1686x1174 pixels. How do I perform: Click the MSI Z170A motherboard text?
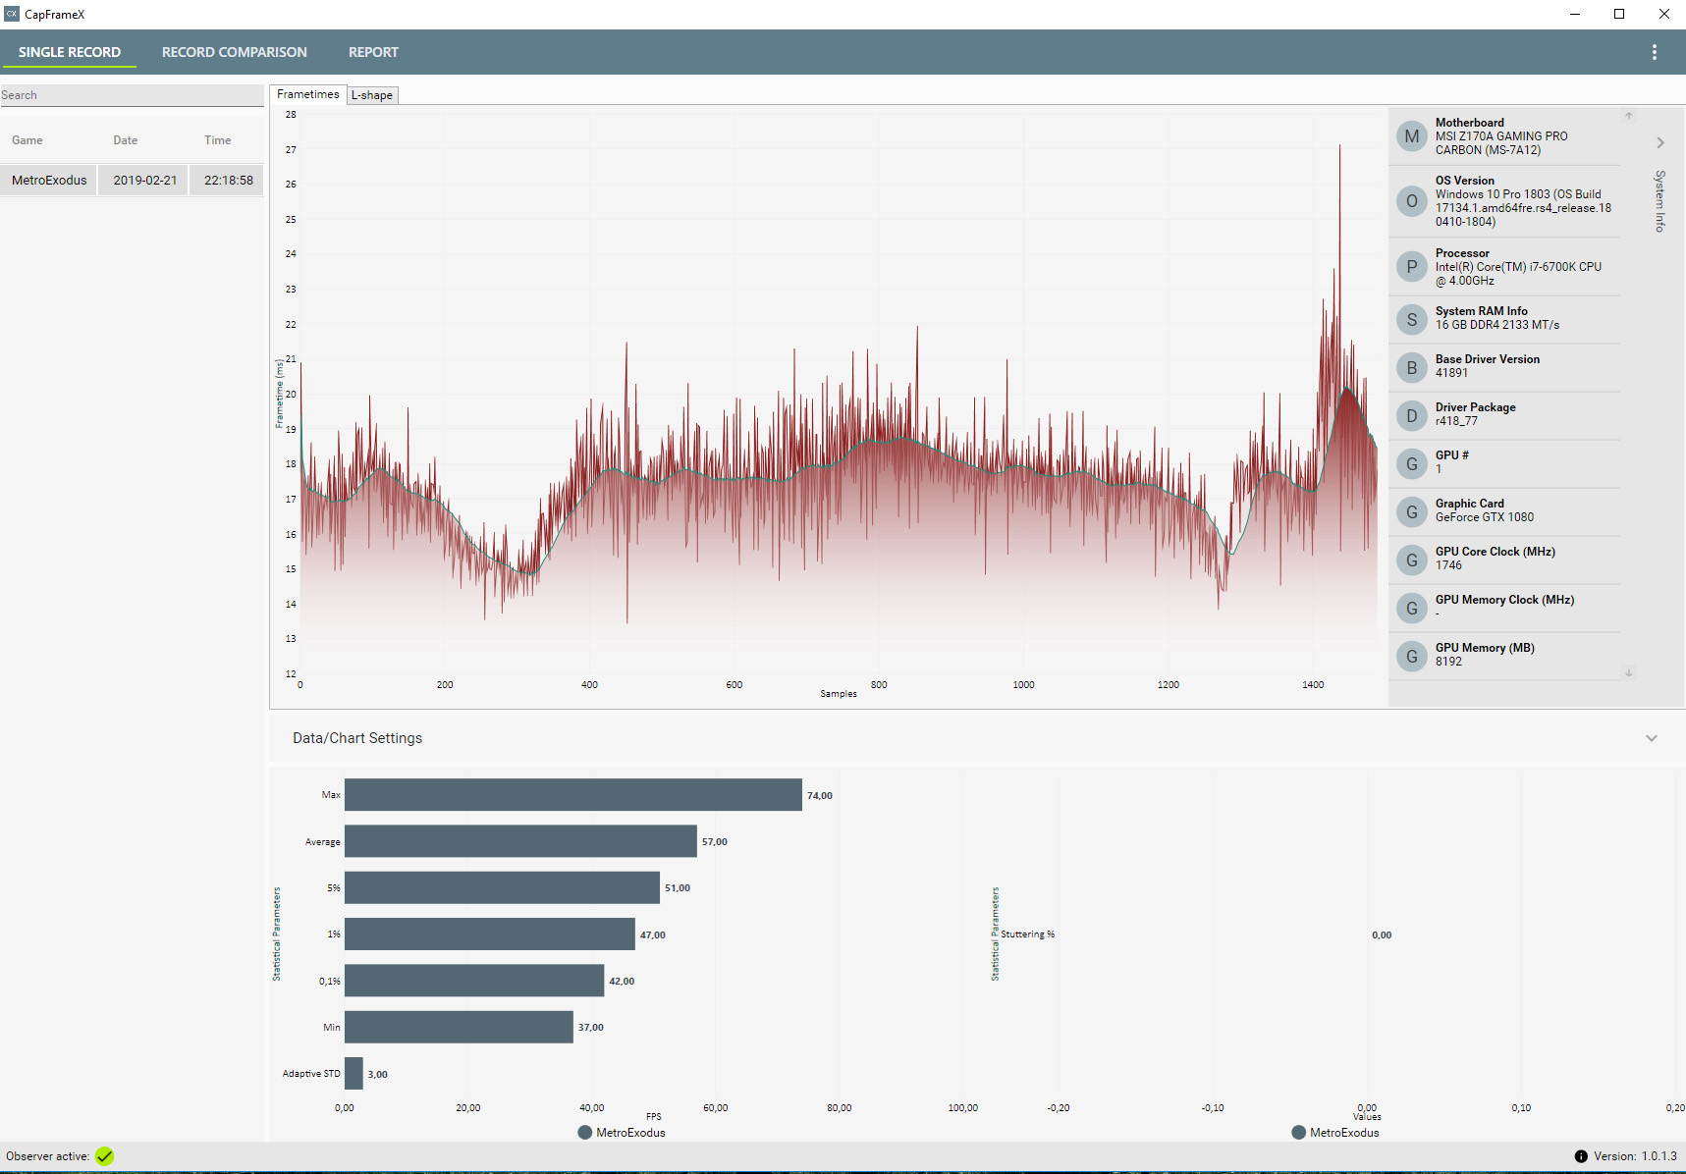[1501, 143]
